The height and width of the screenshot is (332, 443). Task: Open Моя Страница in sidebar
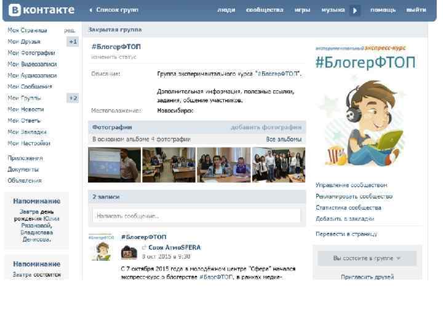point(28,31)
